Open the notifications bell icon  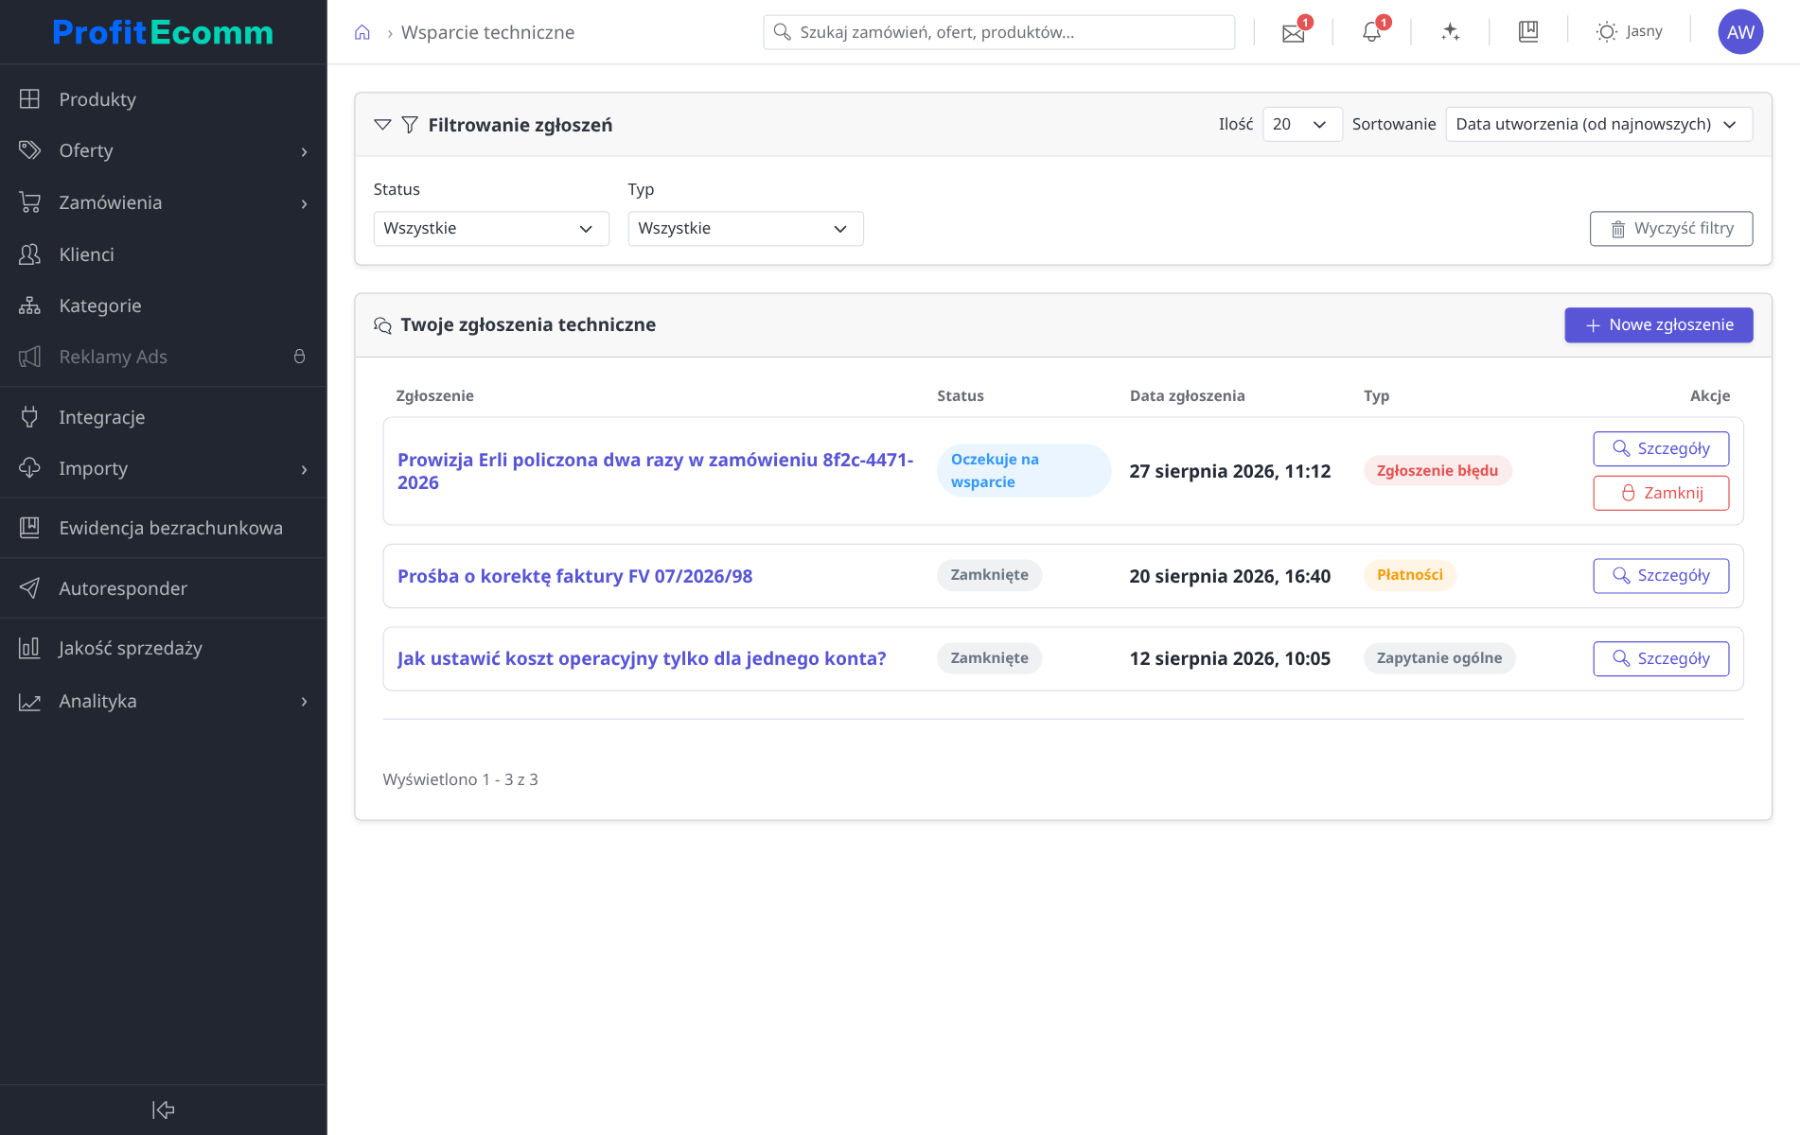(x=1371, y=32)
